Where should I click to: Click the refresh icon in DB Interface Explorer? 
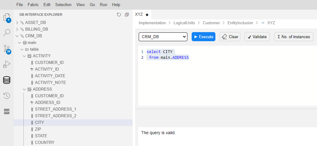[x=119, y=15]
